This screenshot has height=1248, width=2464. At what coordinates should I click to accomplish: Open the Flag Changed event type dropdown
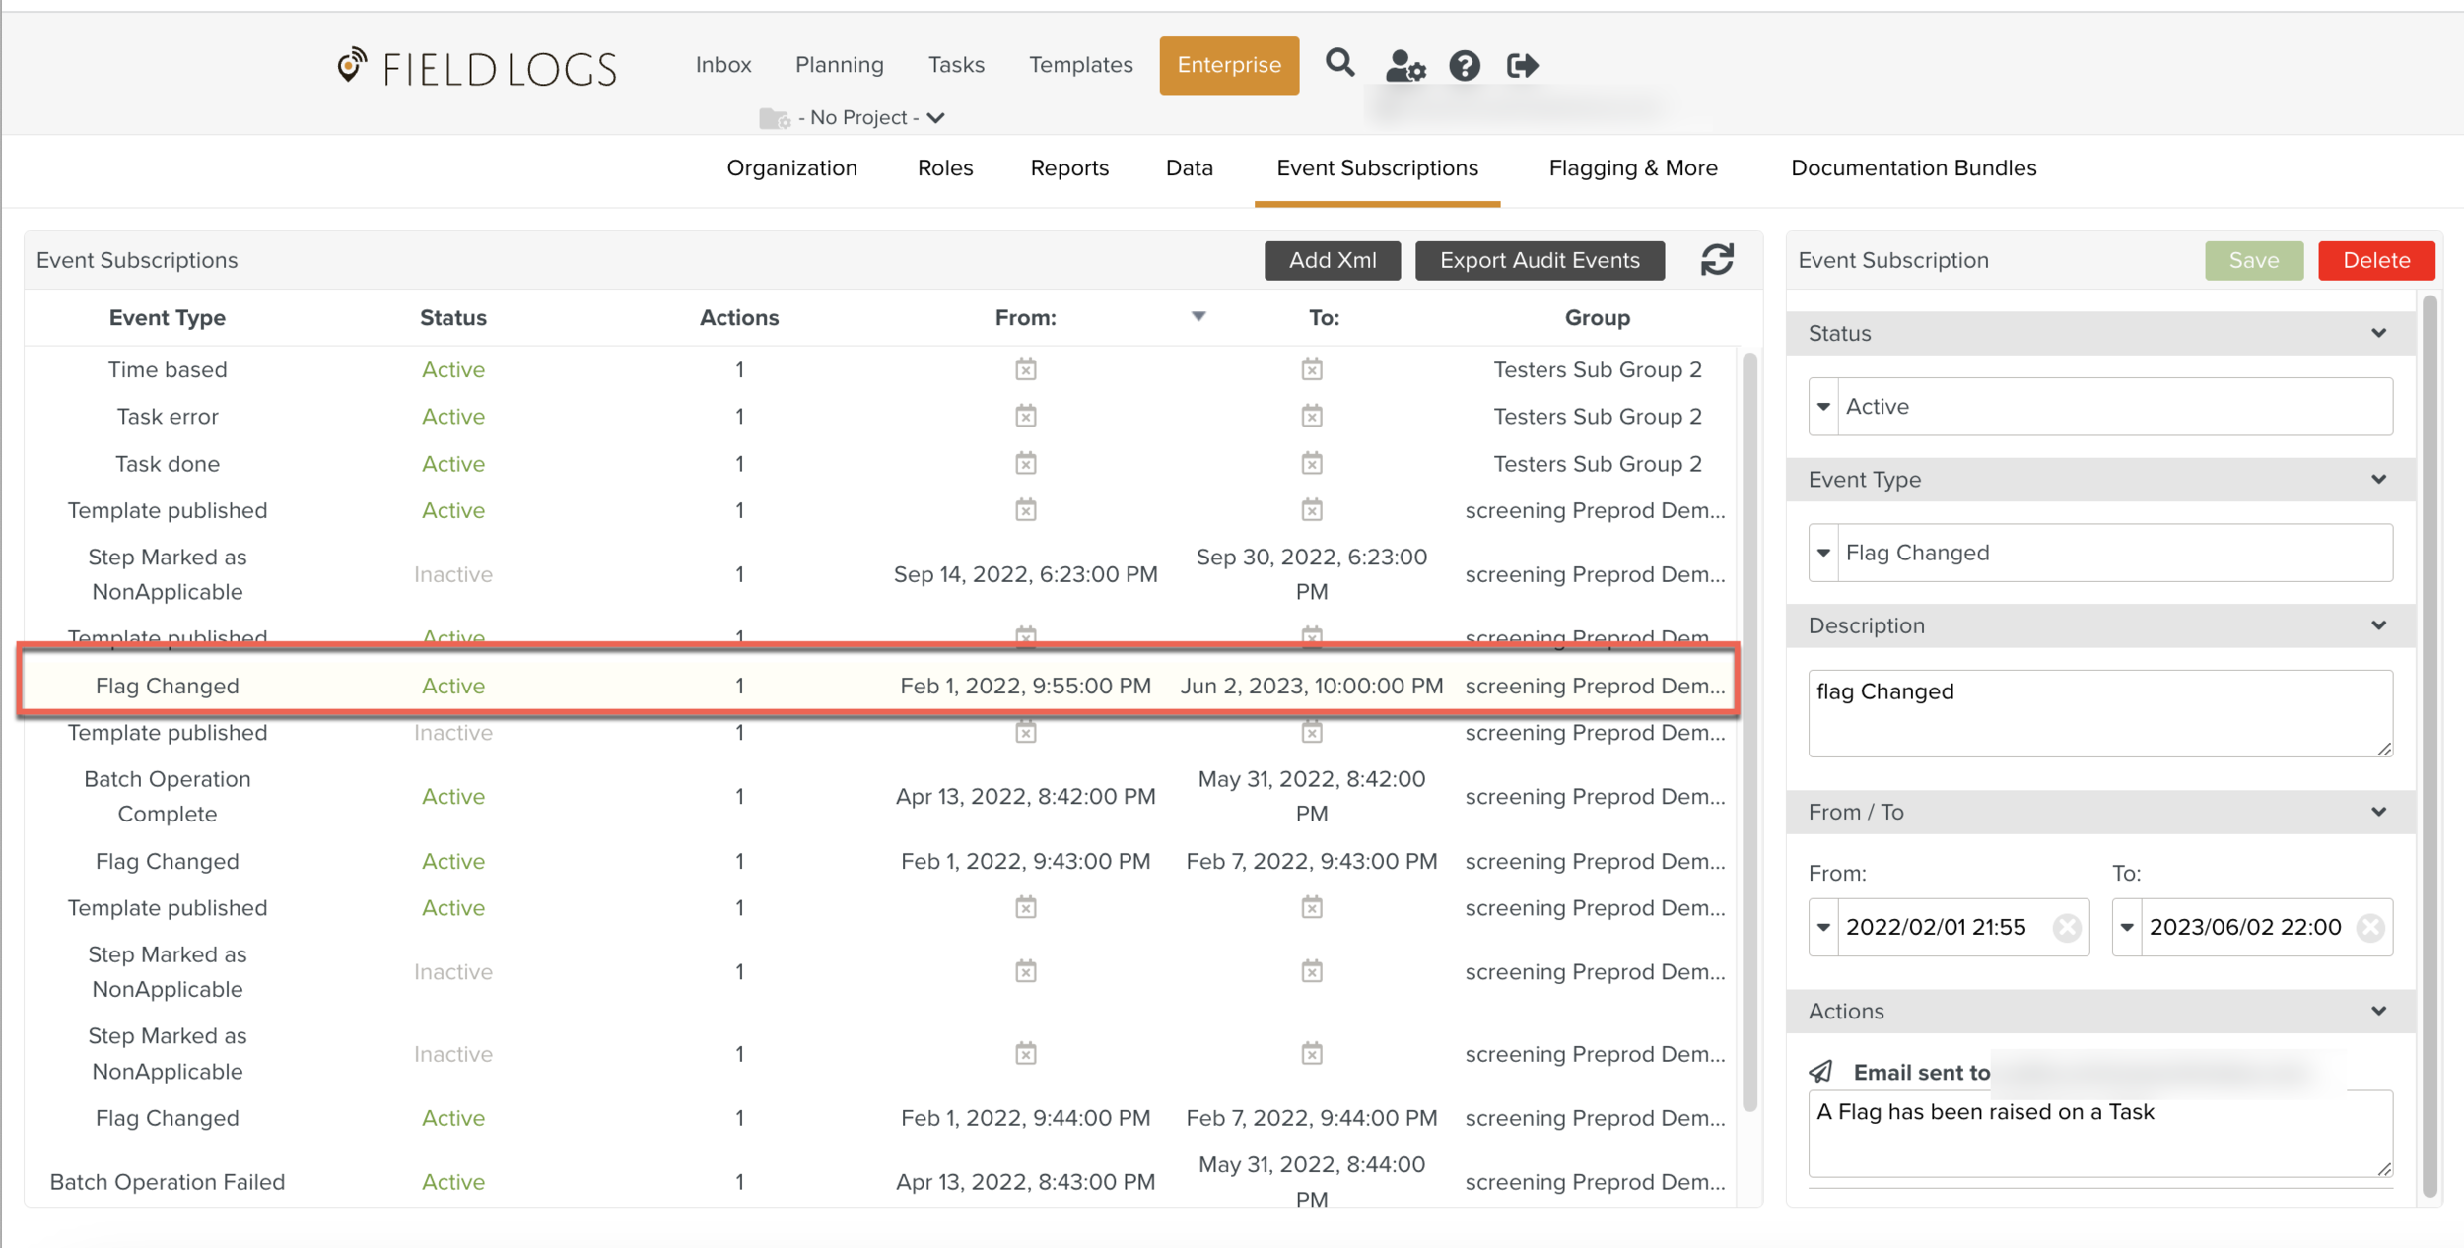(x=2099, y=553)
